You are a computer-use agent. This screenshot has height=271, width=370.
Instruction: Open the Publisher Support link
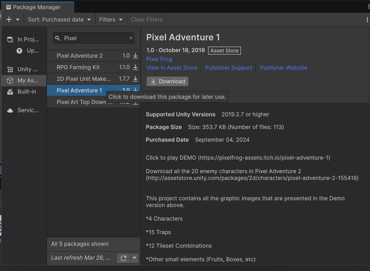tap(228, 68)
